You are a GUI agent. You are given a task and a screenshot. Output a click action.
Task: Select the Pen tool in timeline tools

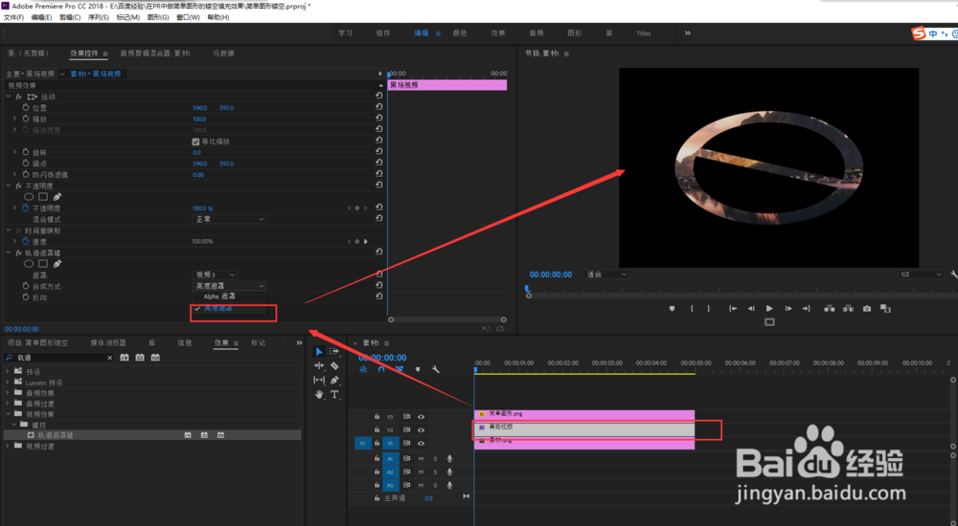point(334,380)
